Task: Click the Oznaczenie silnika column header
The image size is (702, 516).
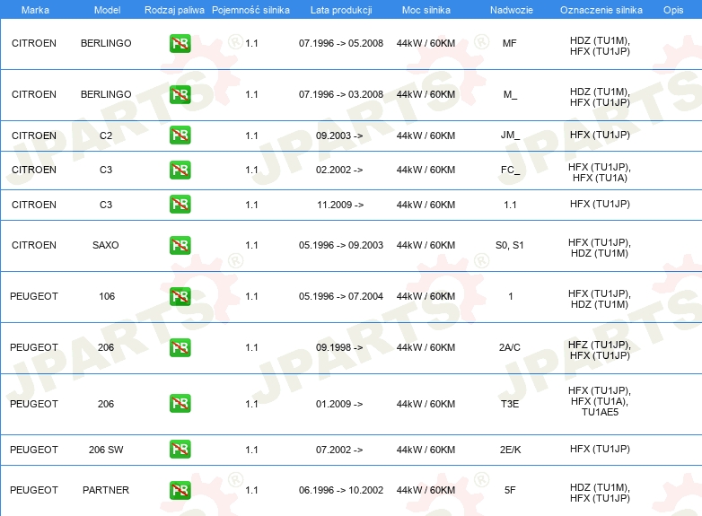Action: click(601, 10)
